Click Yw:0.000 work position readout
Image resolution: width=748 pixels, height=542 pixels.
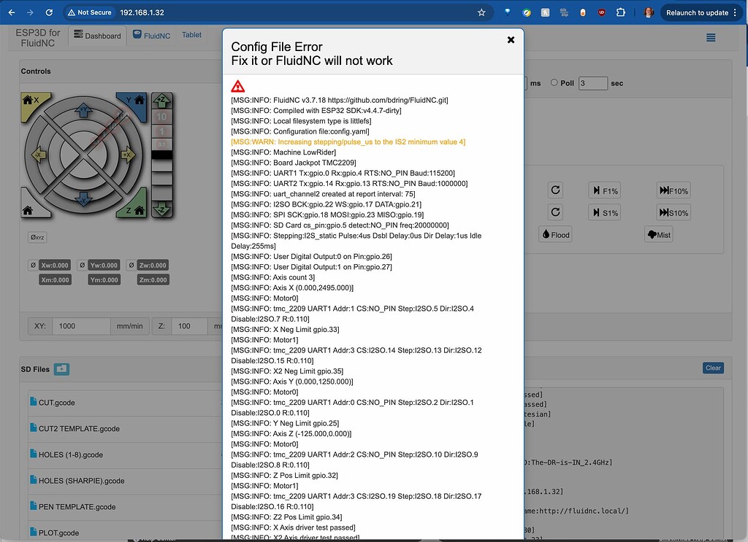point(104,266)
